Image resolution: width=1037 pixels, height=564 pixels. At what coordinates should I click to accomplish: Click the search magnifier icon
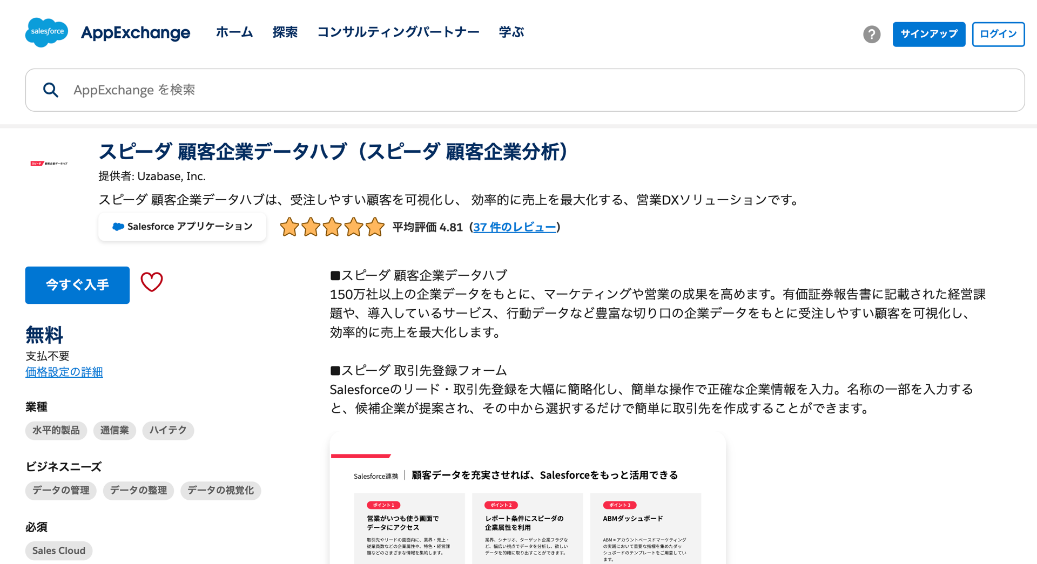[51, 90]
